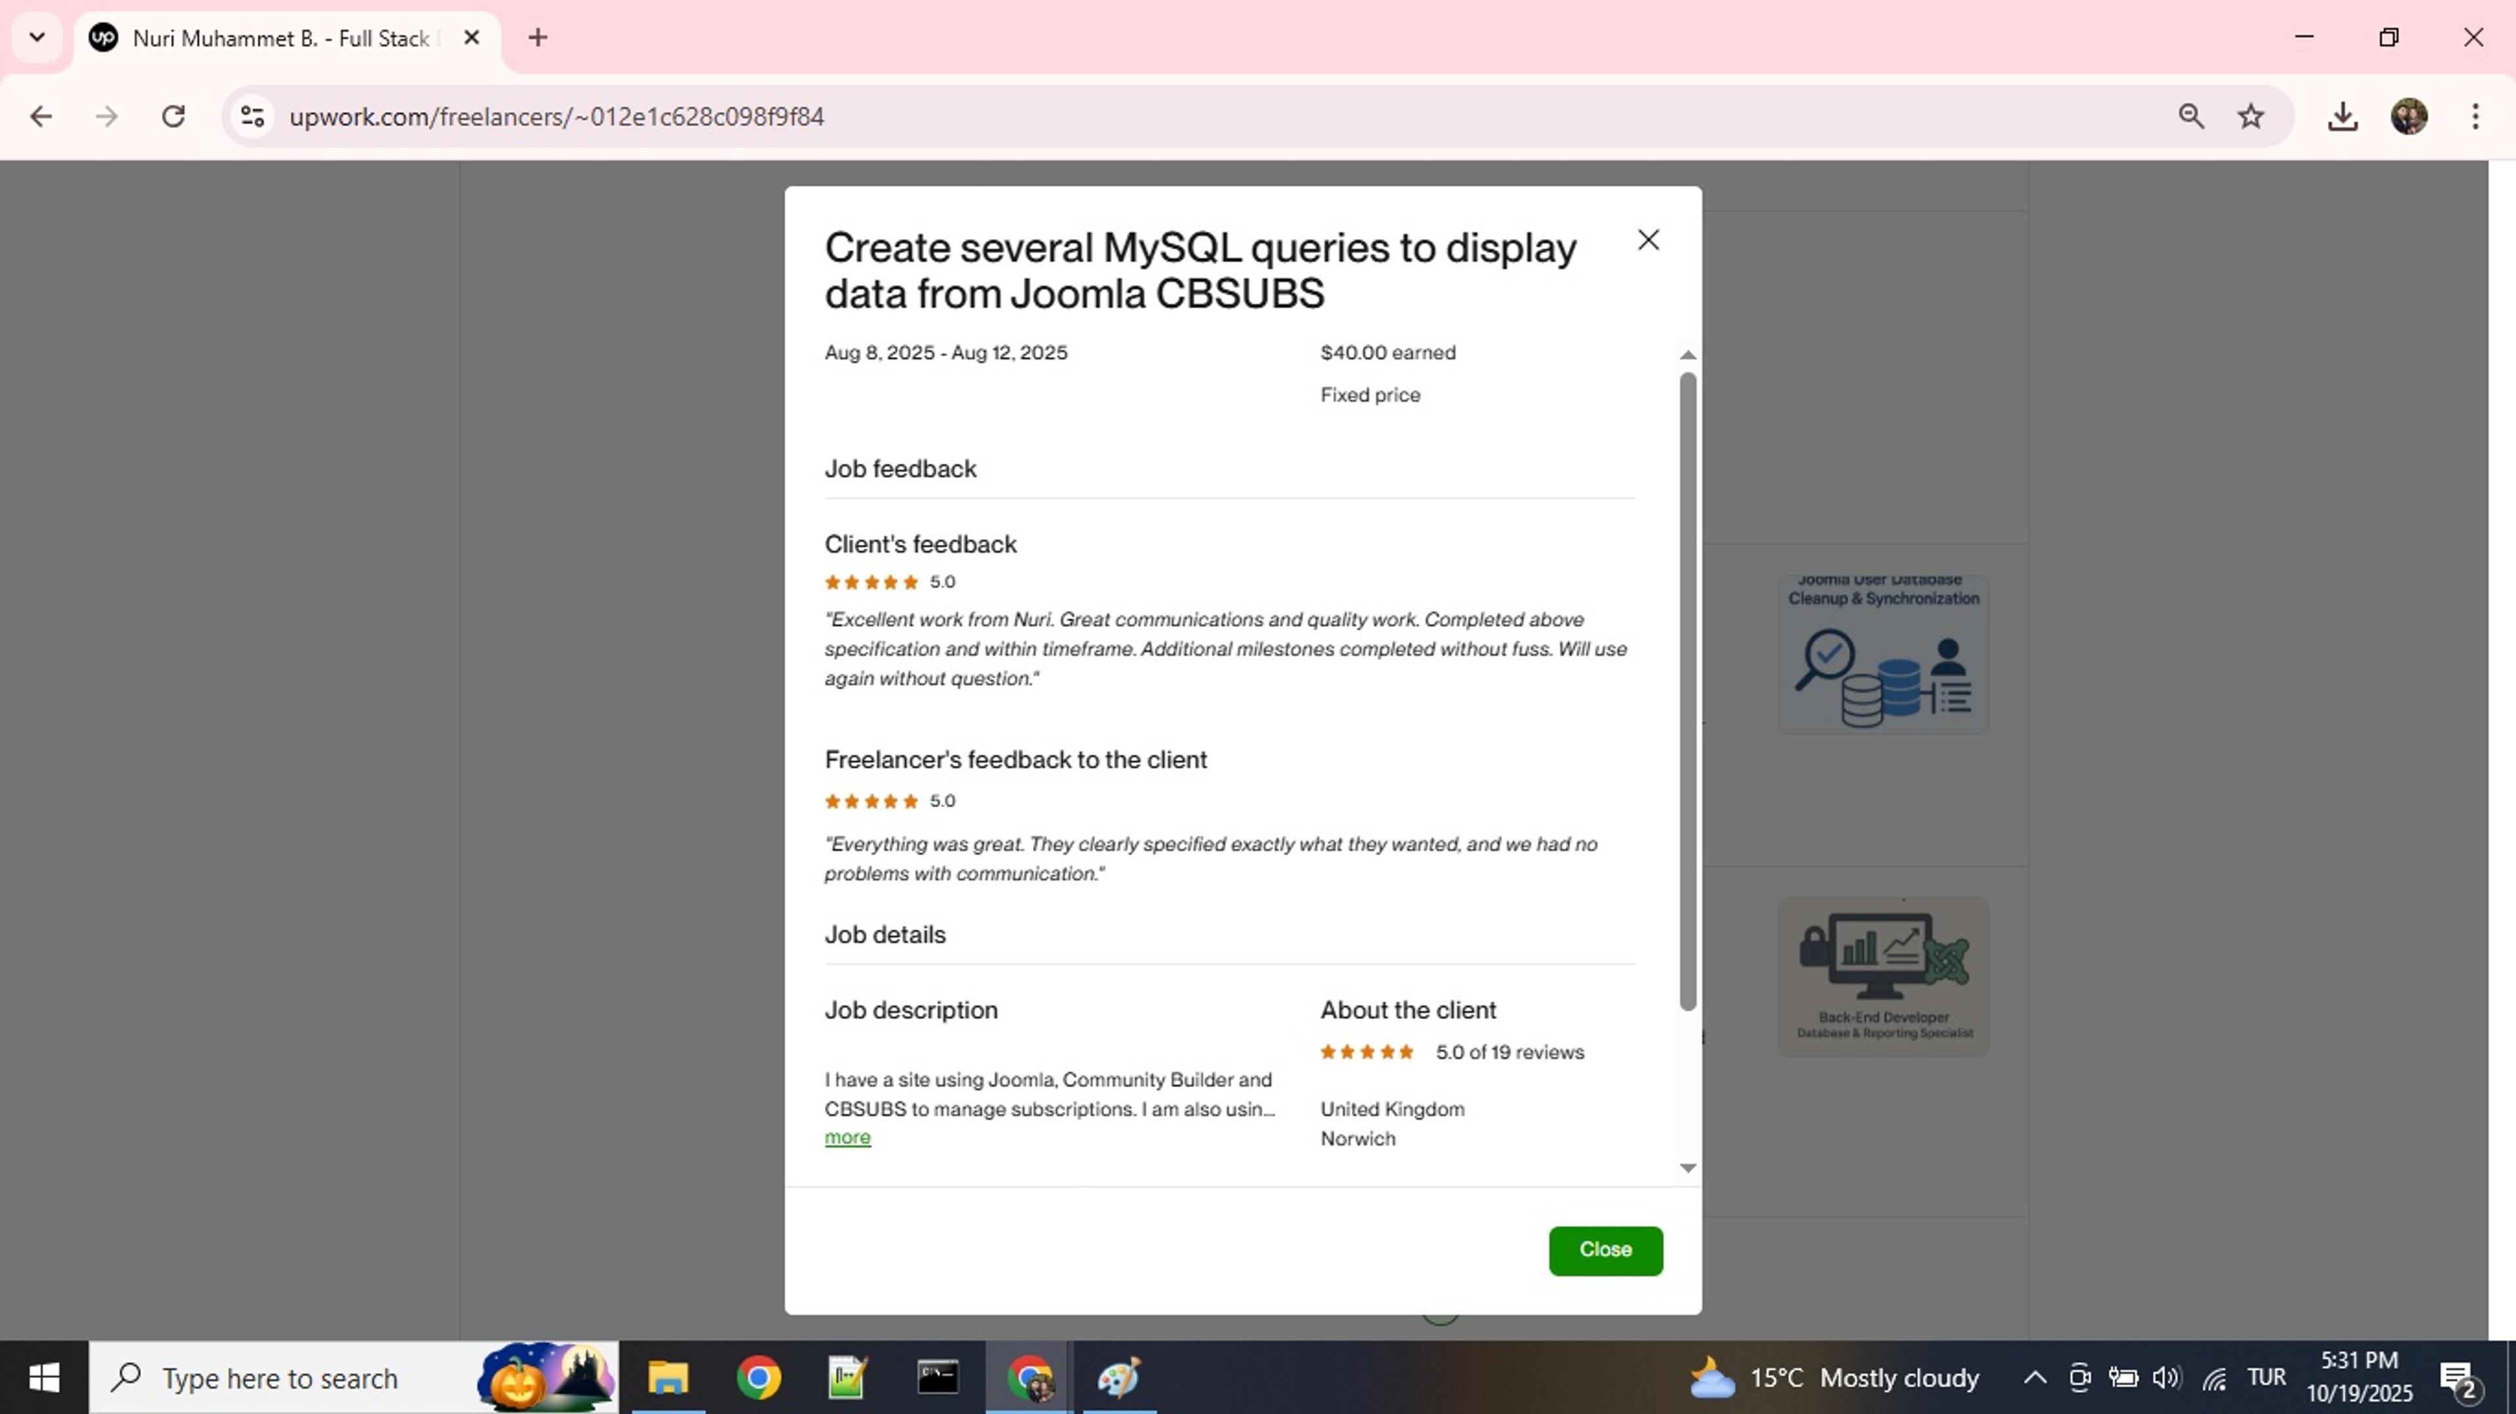This screenshot has height=1414, width=2516.
Task: Click the "Norwich" city text
Action: (1357, 1139)
